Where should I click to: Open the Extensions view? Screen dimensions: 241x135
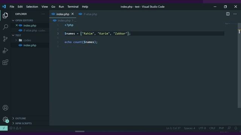tap(5, 62)
